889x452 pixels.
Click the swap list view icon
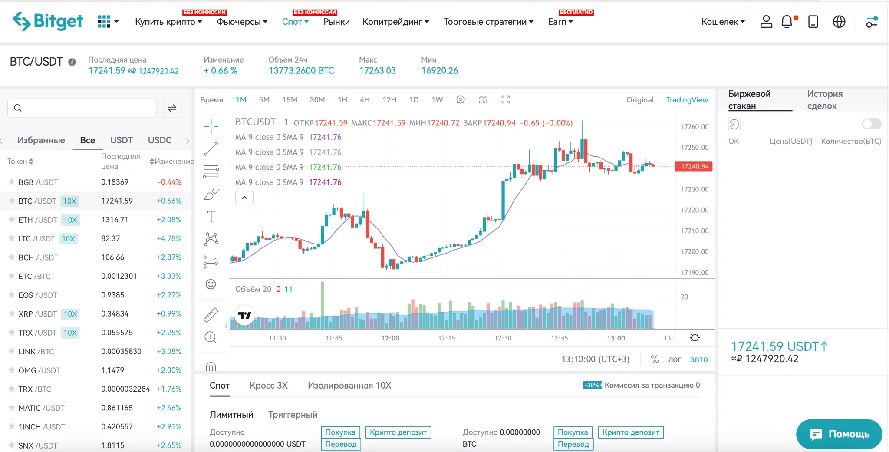click(x=172, y=108)
